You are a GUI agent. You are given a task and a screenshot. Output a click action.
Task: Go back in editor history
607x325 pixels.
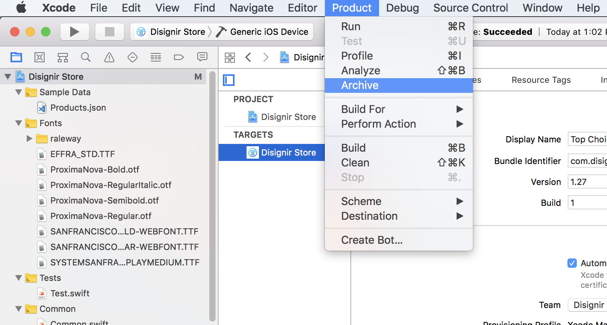tap(248, 58)
